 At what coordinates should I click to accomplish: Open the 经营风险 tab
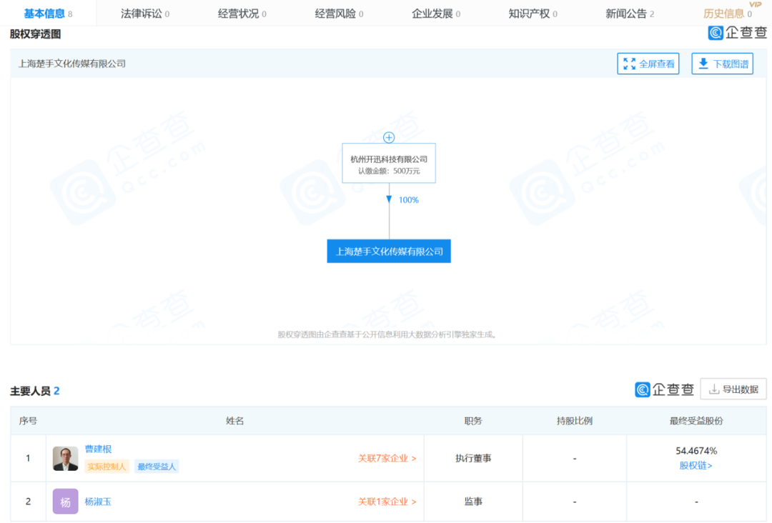pyautogui.click(x=336, y=12)
